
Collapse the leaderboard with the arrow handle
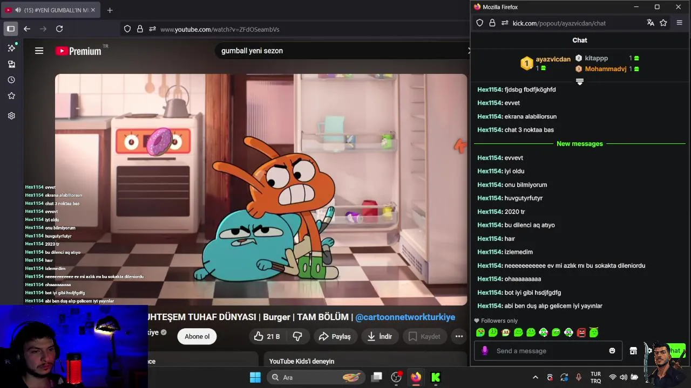[x=580, y=82]
